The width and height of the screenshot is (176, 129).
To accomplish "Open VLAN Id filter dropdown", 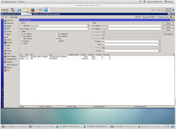I will click(x=160, y=48).
